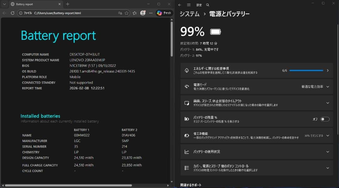This screenshot has height=188, width=339.
Task: Click the 6/6 energy recommendations progress bar
Action: (306, 70)
